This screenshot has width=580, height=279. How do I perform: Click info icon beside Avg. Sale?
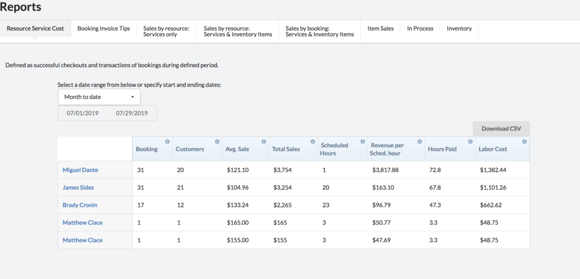click(x=264, y=141)
